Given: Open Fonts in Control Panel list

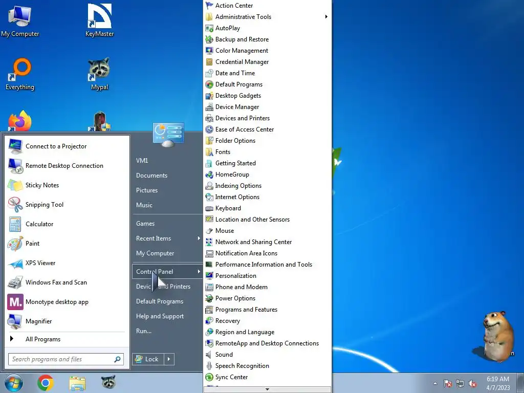Looking at the screenshot, I should pyautogui.click(x=267, y=152).
